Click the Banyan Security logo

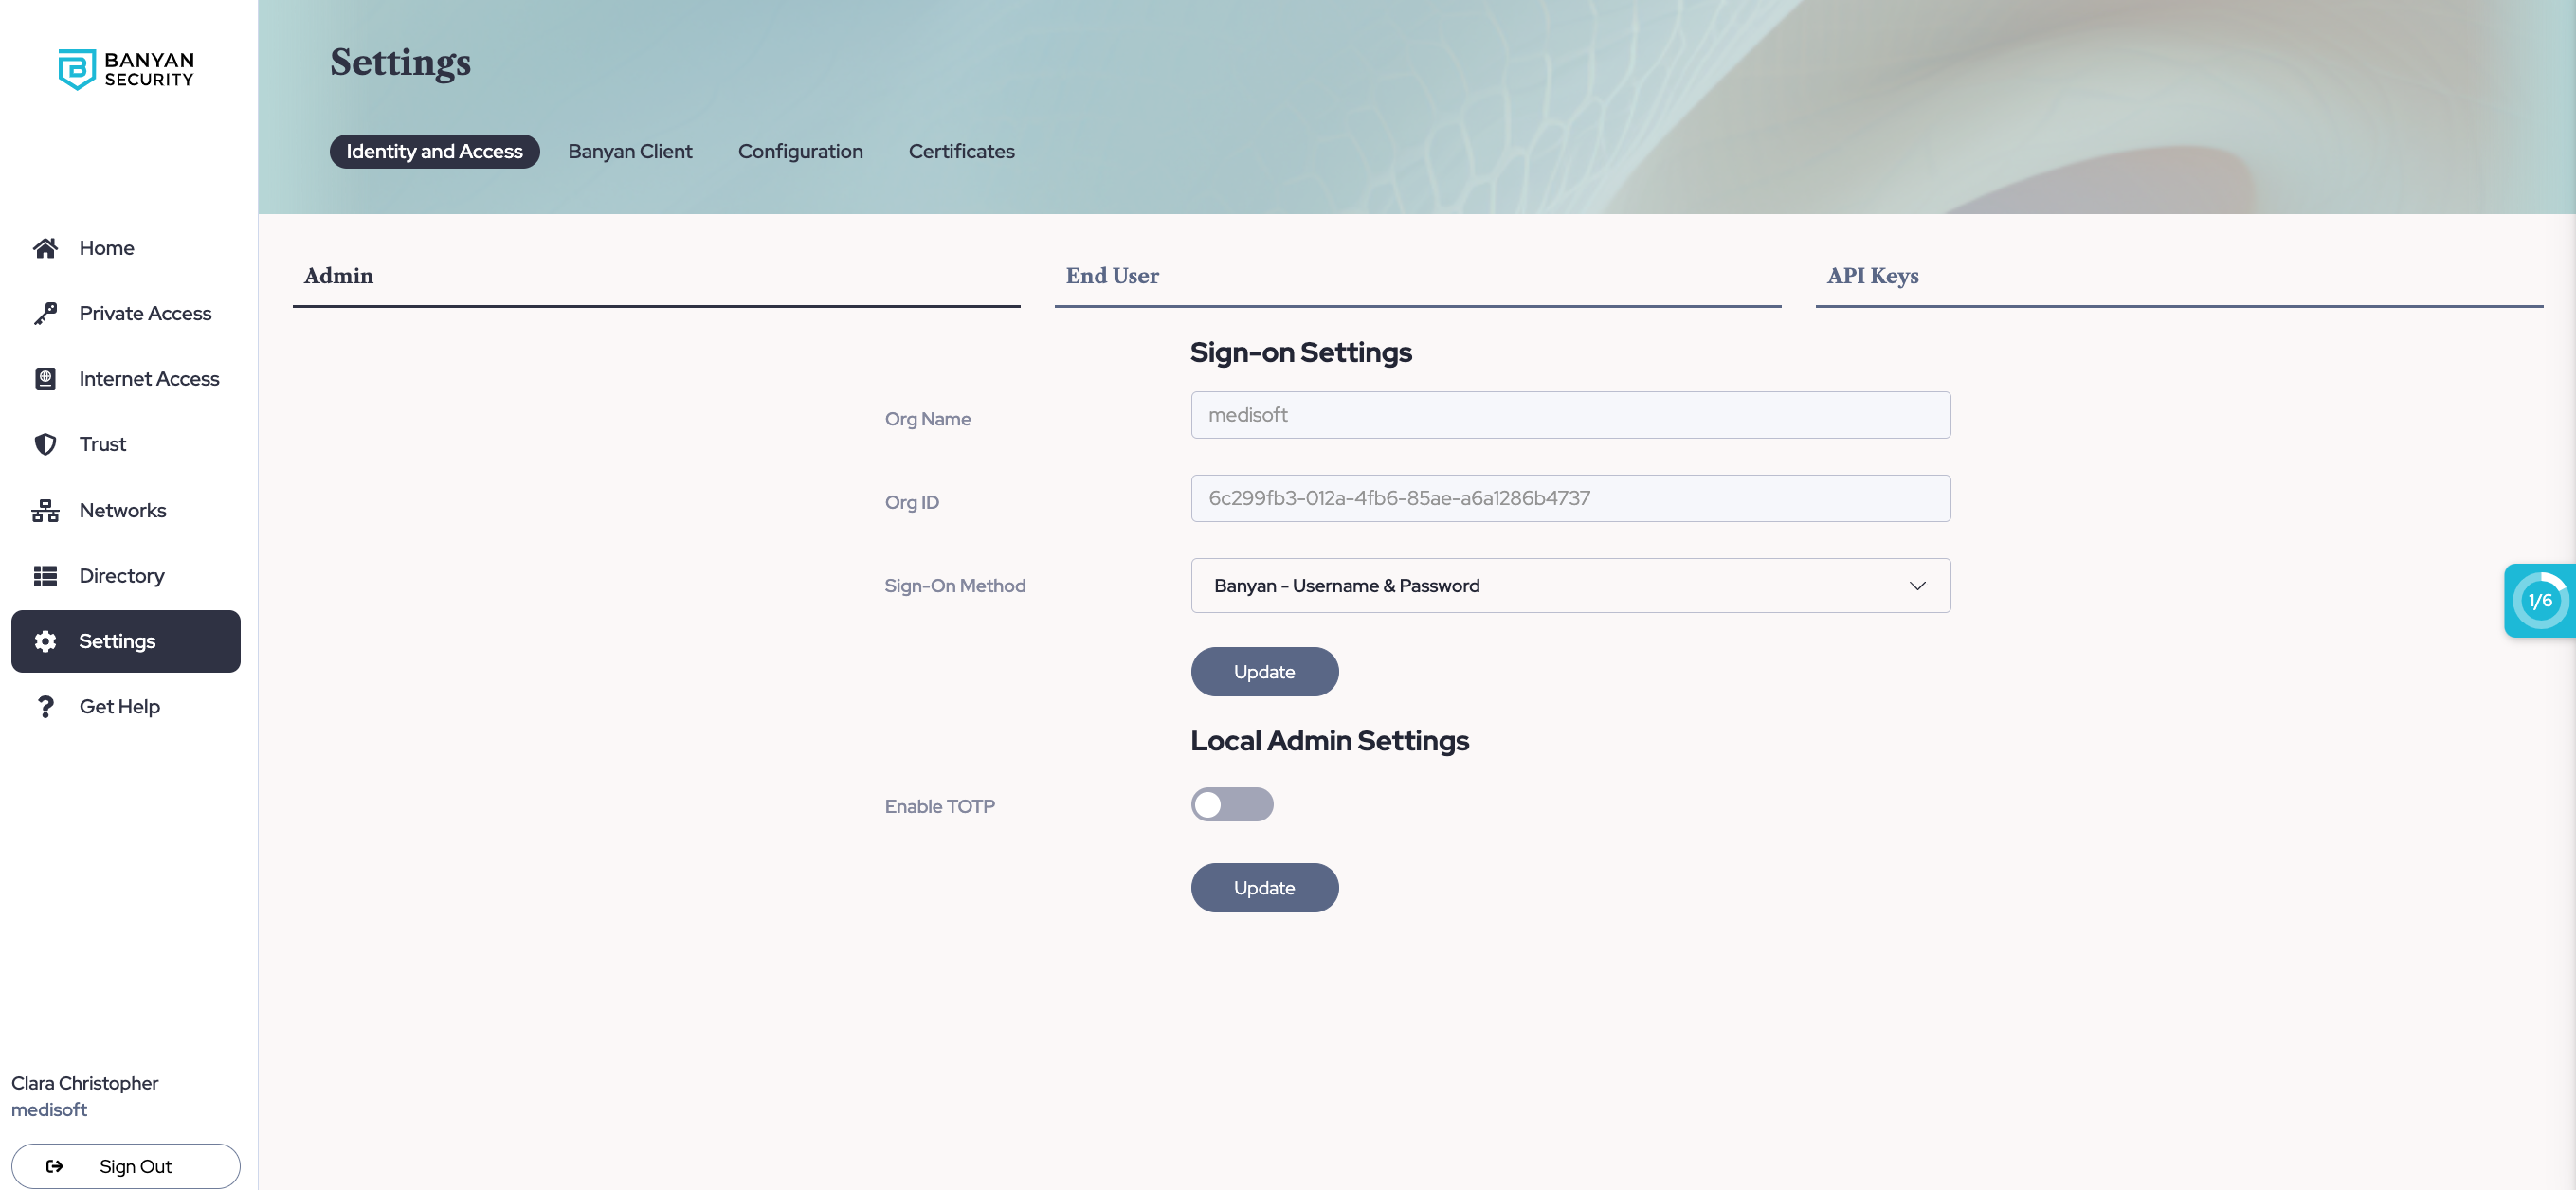(126, 69)
